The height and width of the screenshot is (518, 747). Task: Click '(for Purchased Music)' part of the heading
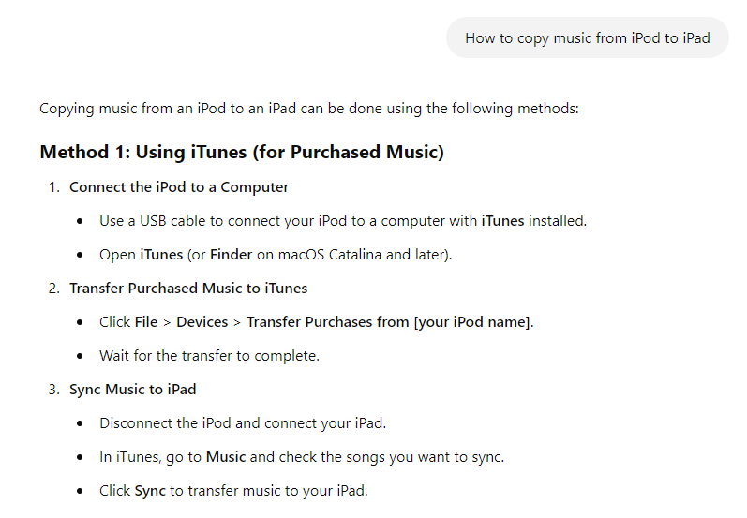tap(349, 153)
